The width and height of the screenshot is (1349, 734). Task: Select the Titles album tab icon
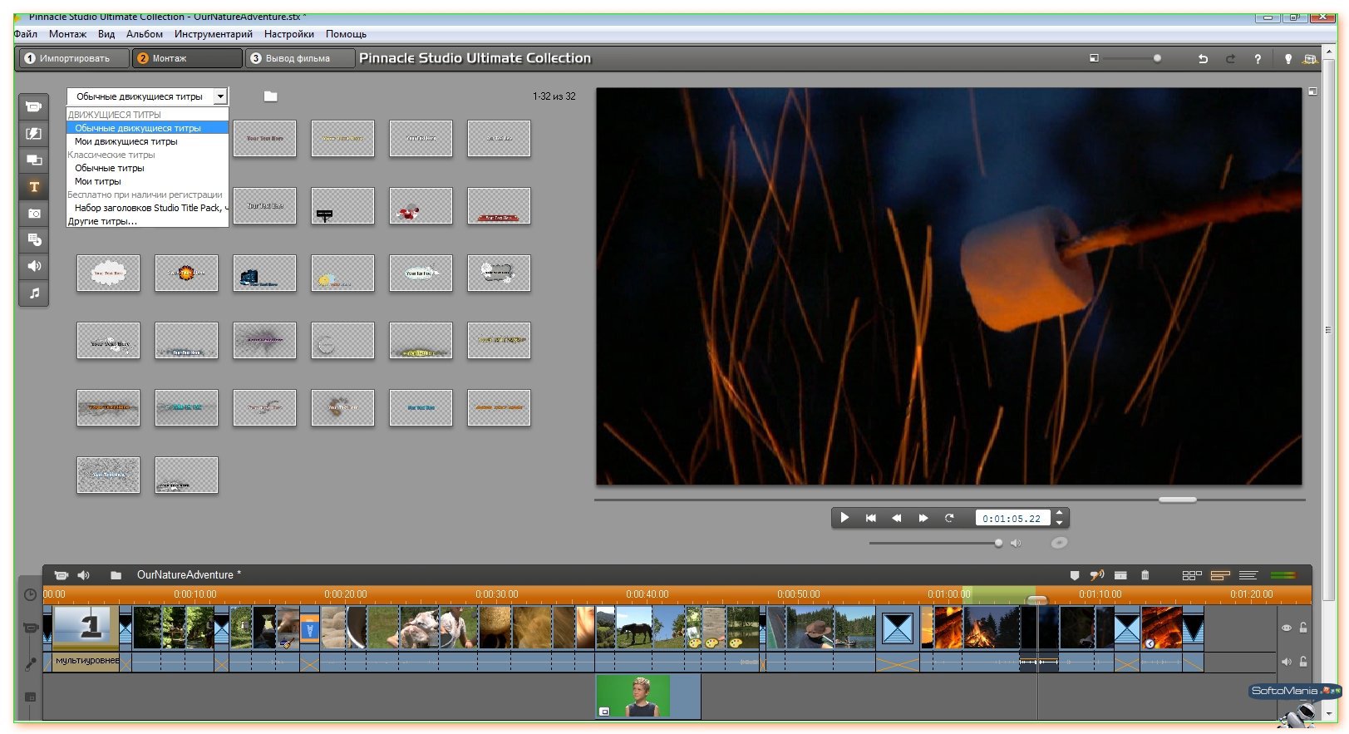point(34,187)
